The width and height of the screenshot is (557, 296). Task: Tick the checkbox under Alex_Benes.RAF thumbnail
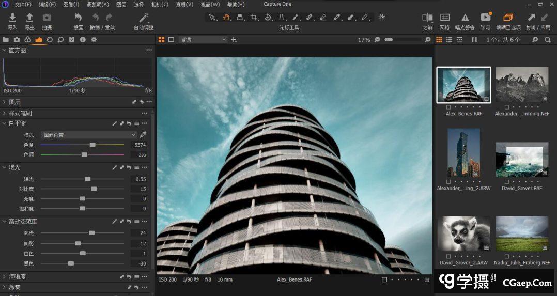(x=448, y=107)
